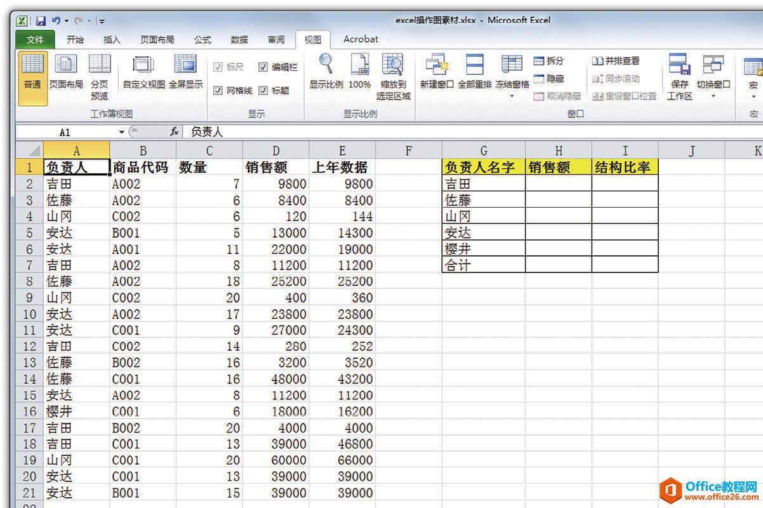Click 隐藏 hide window
Viewport: 763px width, 508px height.
click(x=548, y=79)
